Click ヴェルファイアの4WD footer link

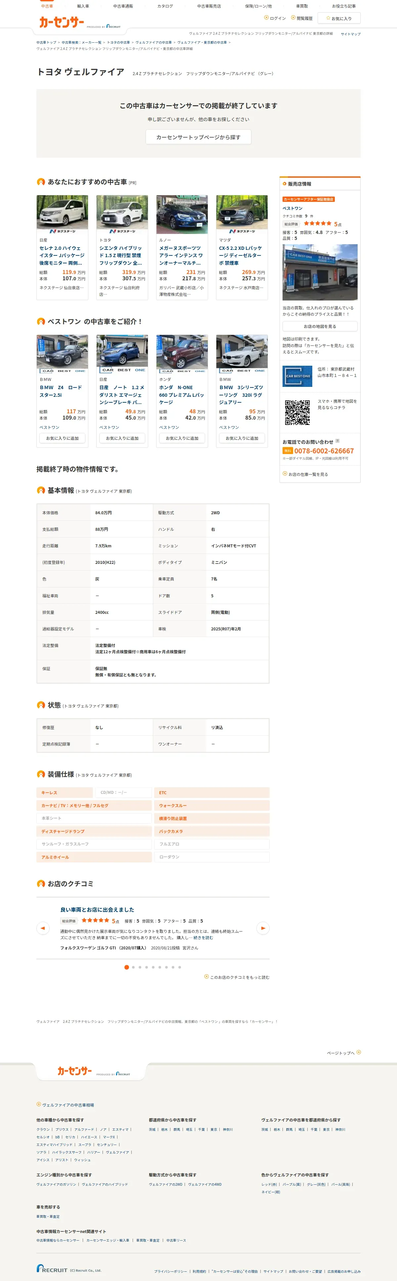click(x=205, y=1184)
